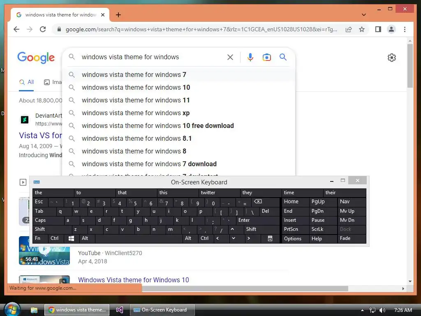Hit the Windows logo key on keyboard
The height and width of the screenshot is (316, 421).
click(71, 238)
